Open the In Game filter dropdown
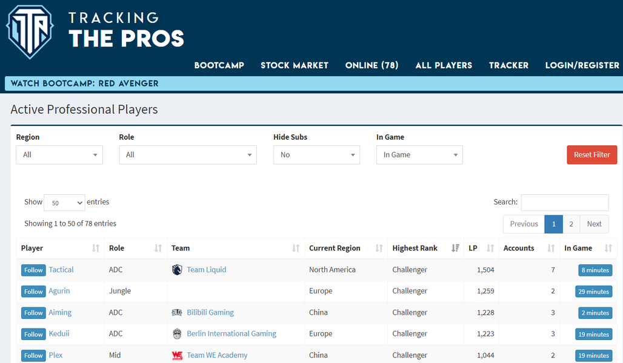 tap(419, 155)
